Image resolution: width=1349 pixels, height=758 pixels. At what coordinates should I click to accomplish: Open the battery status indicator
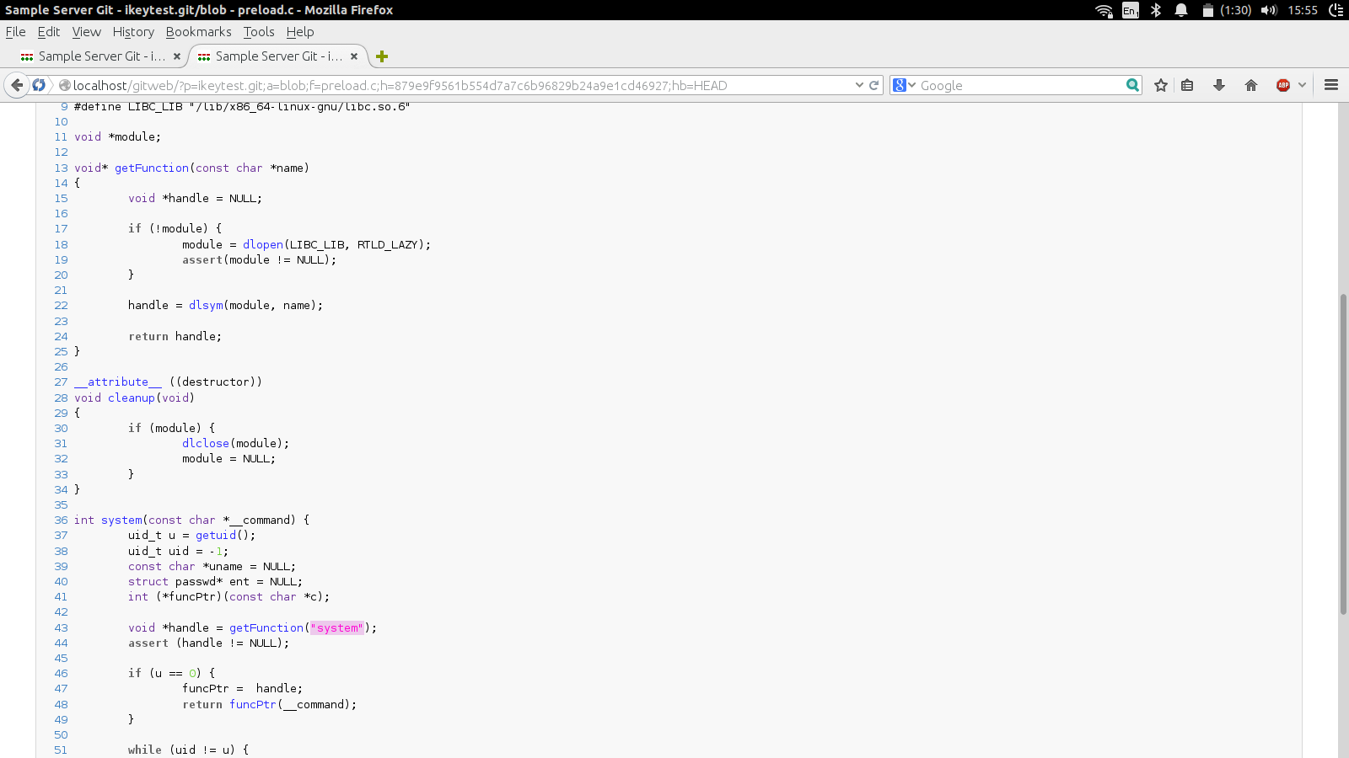pyautogui.click(x=1227, y=10)
